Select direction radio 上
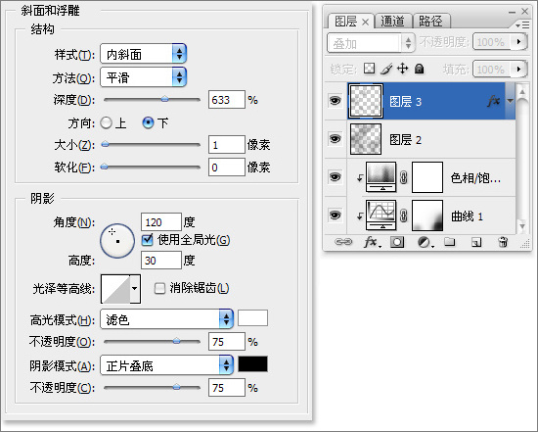 click(107, 122)
